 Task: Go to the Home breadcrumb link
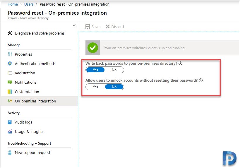click(x=13, y=4)
